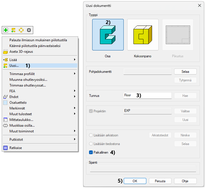
Task: Uncheck the Paikallinen checkbox
Action: tap(91, 152)
